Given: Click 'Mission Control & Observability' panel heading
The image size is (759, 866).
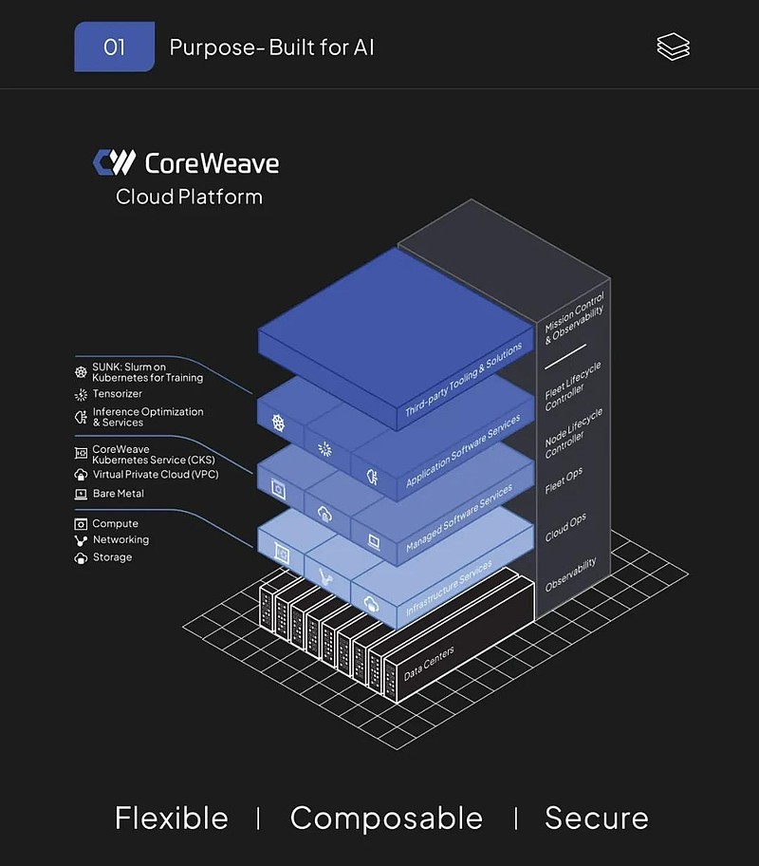Looking at the screenshot, I should (574, 319).
